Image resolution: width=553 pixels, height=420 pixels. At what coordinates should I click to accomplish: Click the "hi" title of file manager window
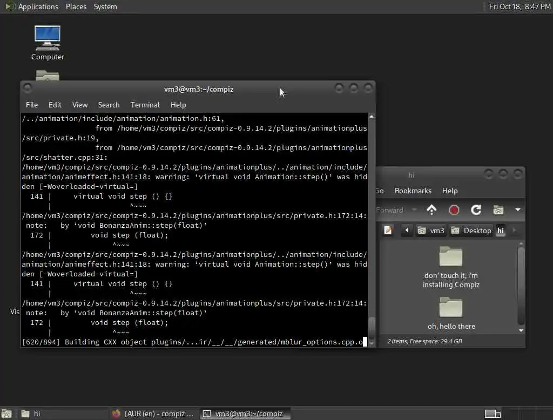click(x=411, y=175)
